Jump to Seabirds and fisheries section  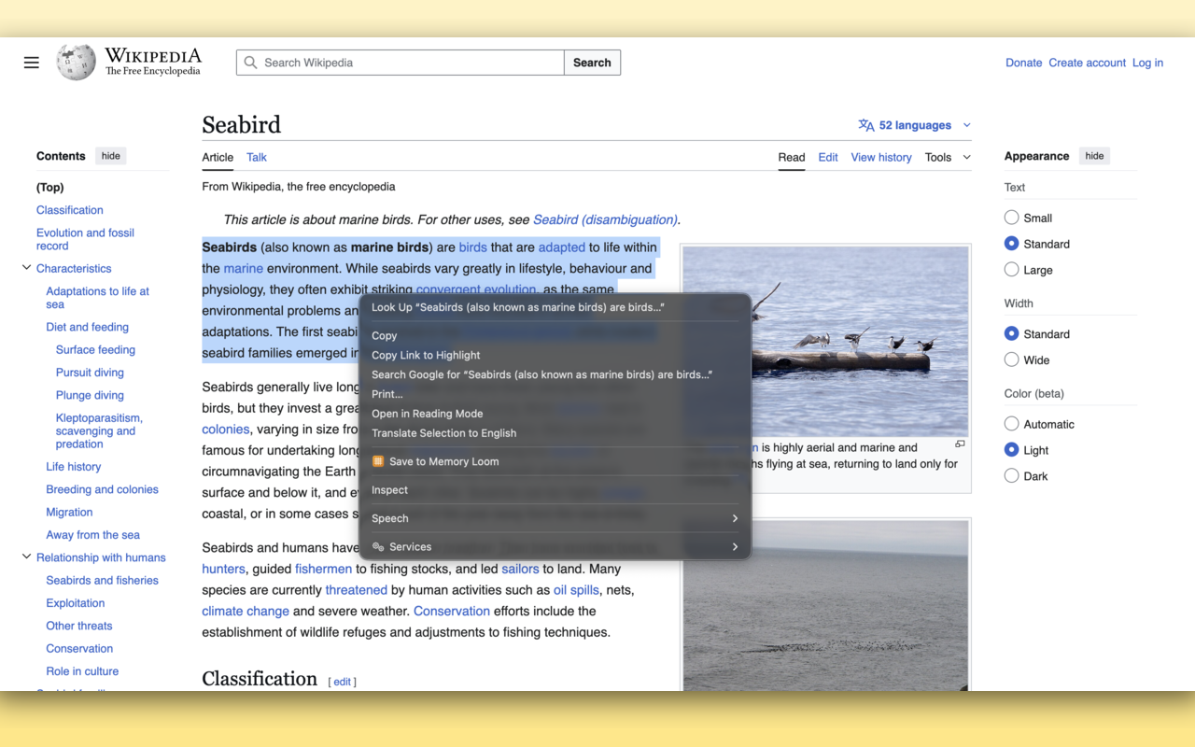tap(103, 580)
